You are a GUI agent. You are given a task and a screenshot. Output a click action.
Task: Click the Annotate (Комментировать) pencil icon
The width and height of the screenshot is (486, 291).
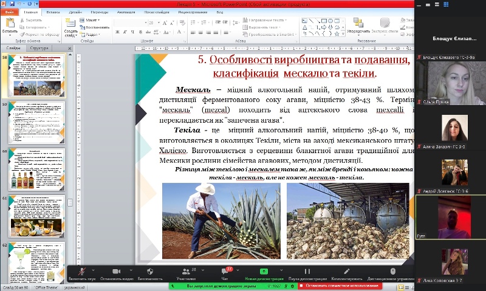(x=346, y=271)
